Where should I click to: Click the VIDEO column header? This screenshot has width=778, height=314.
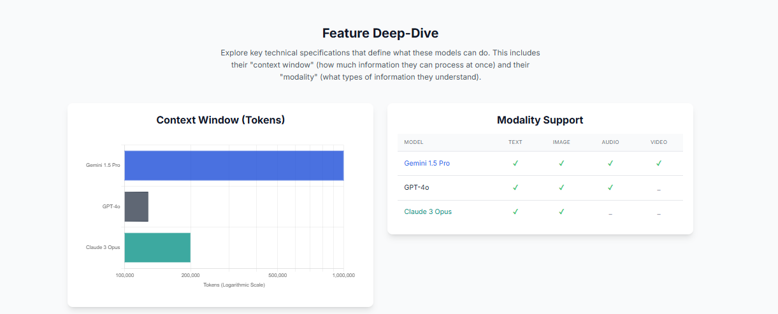click(659, 142)
